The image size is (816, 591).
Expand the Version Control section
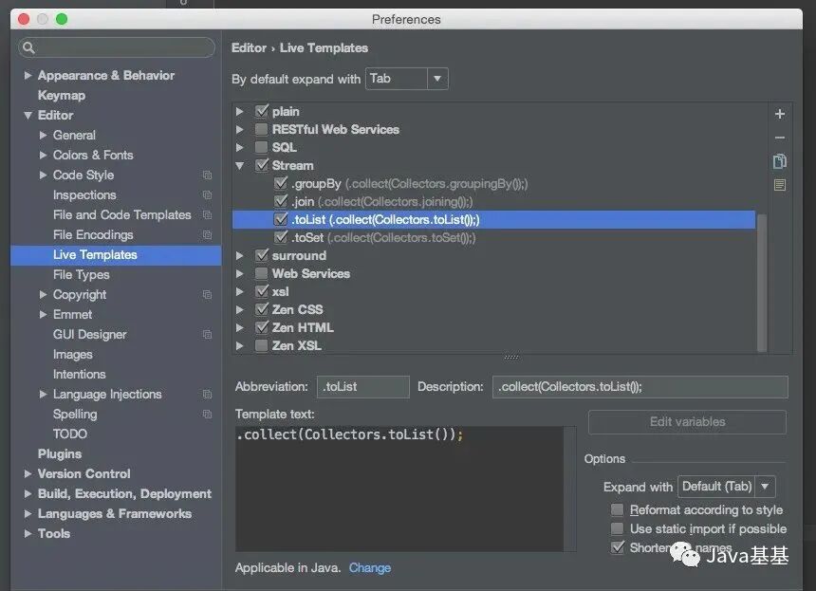(28, 473)
